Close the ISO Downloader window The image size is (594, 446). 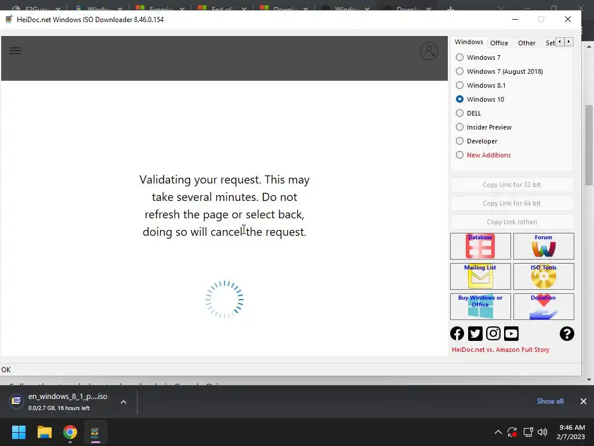(x=567, y=19)
